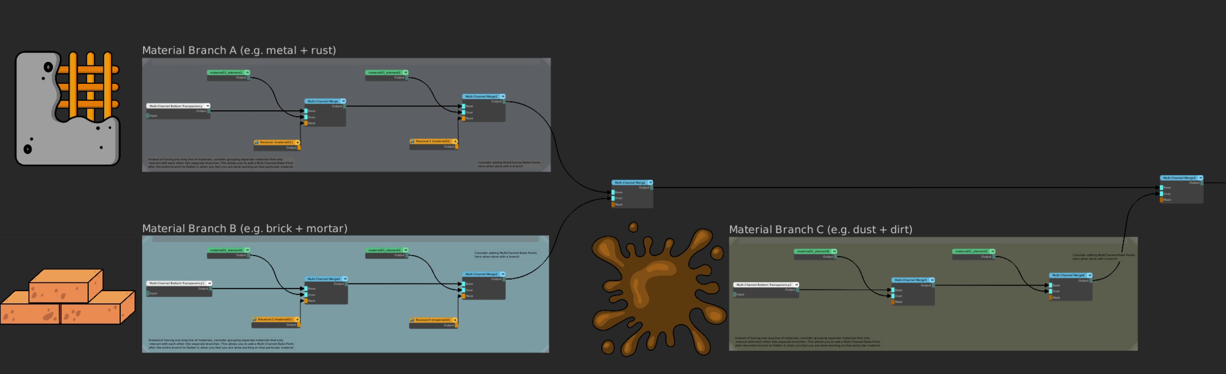This screenshot has width=1226, height=374.
Task: Click the lines icon on material01_element3 node
Action: pyautogui.click(x=405, y=250)
